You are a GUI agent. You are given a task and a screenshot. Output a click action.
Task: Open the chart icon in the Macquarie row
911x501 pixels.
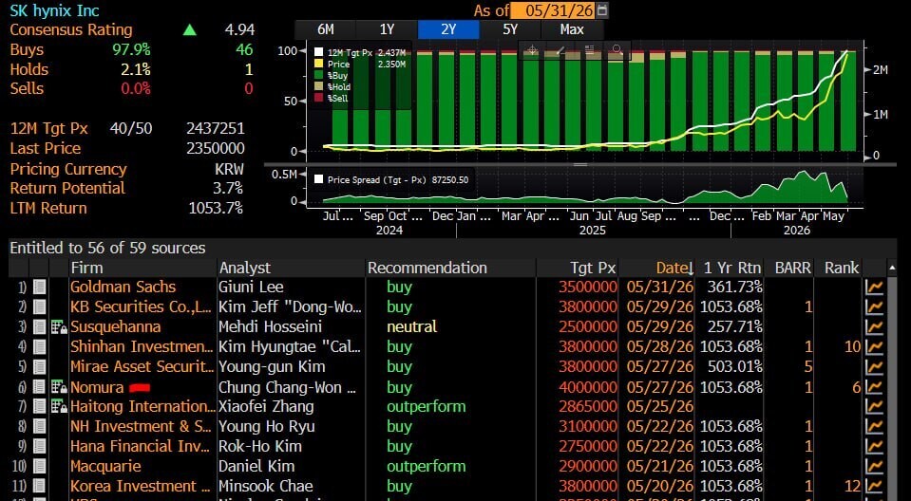[x=874, y=466]
